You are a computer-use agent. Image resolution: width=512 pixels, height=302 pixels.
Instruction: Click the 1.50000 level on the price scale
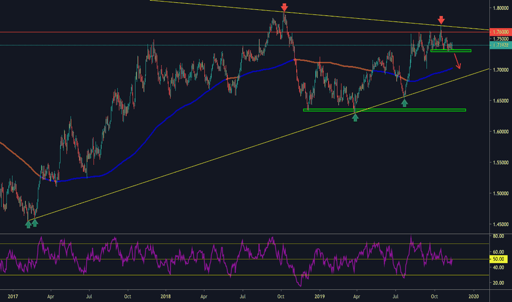[x=500, y=193]
